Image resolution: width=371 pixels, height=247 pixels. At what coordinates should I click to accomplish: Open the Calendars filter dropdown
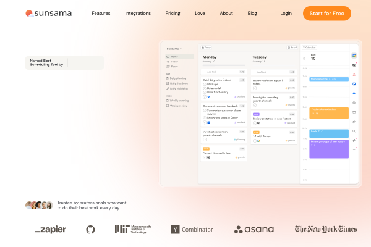pyautogui.click(x=310, y=48)
